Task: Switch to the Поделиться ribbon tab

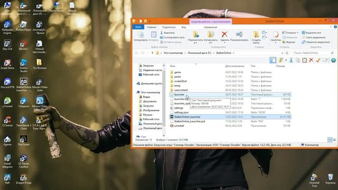Action: (x=168, y=27)
